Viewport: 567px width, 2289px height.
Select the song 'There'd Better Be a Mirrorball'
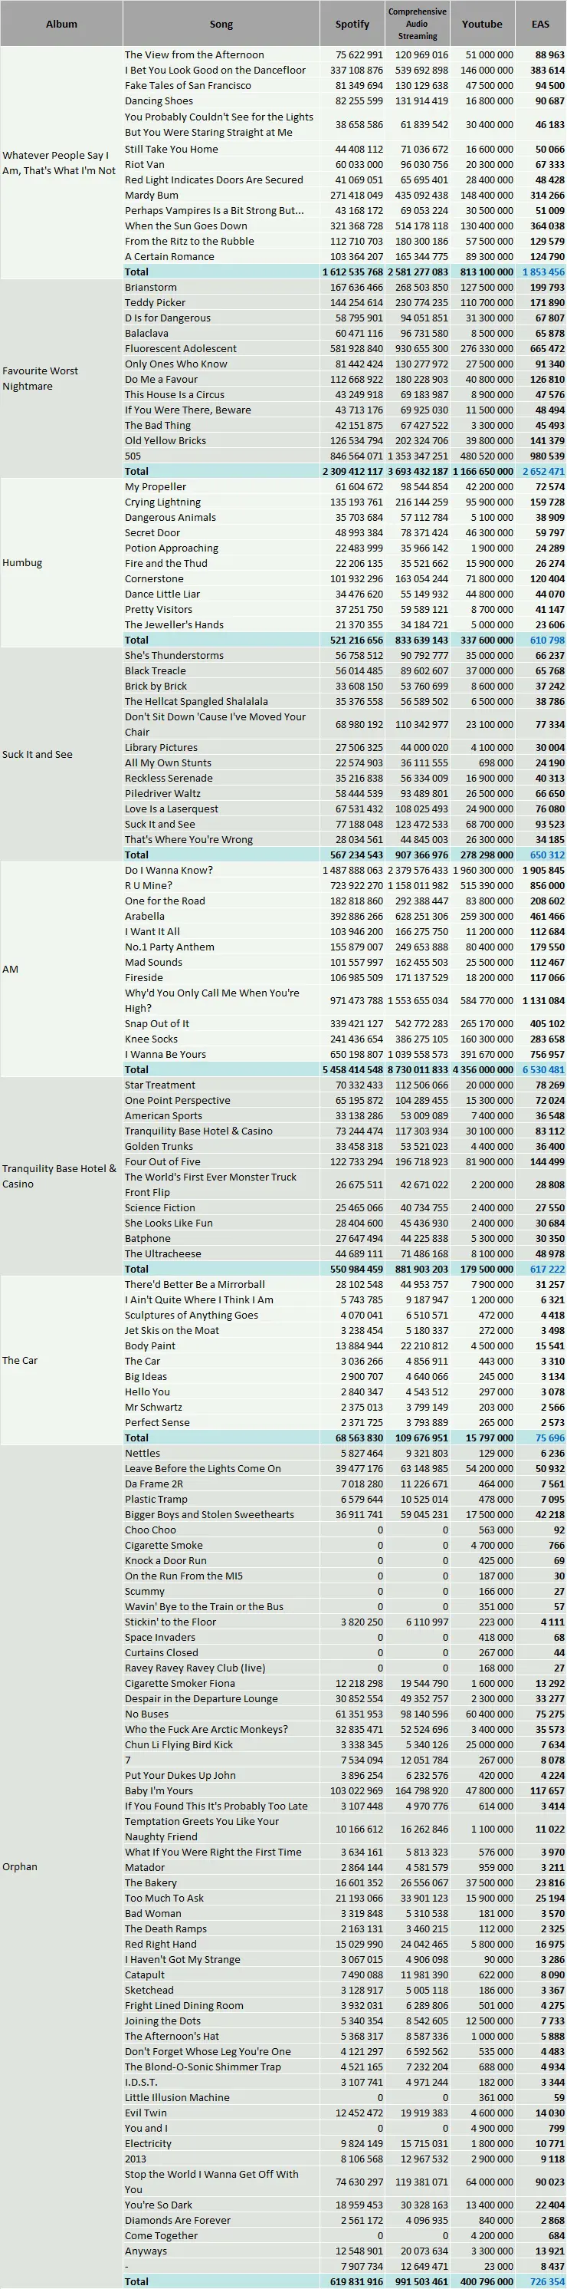tap(195, 1285)
